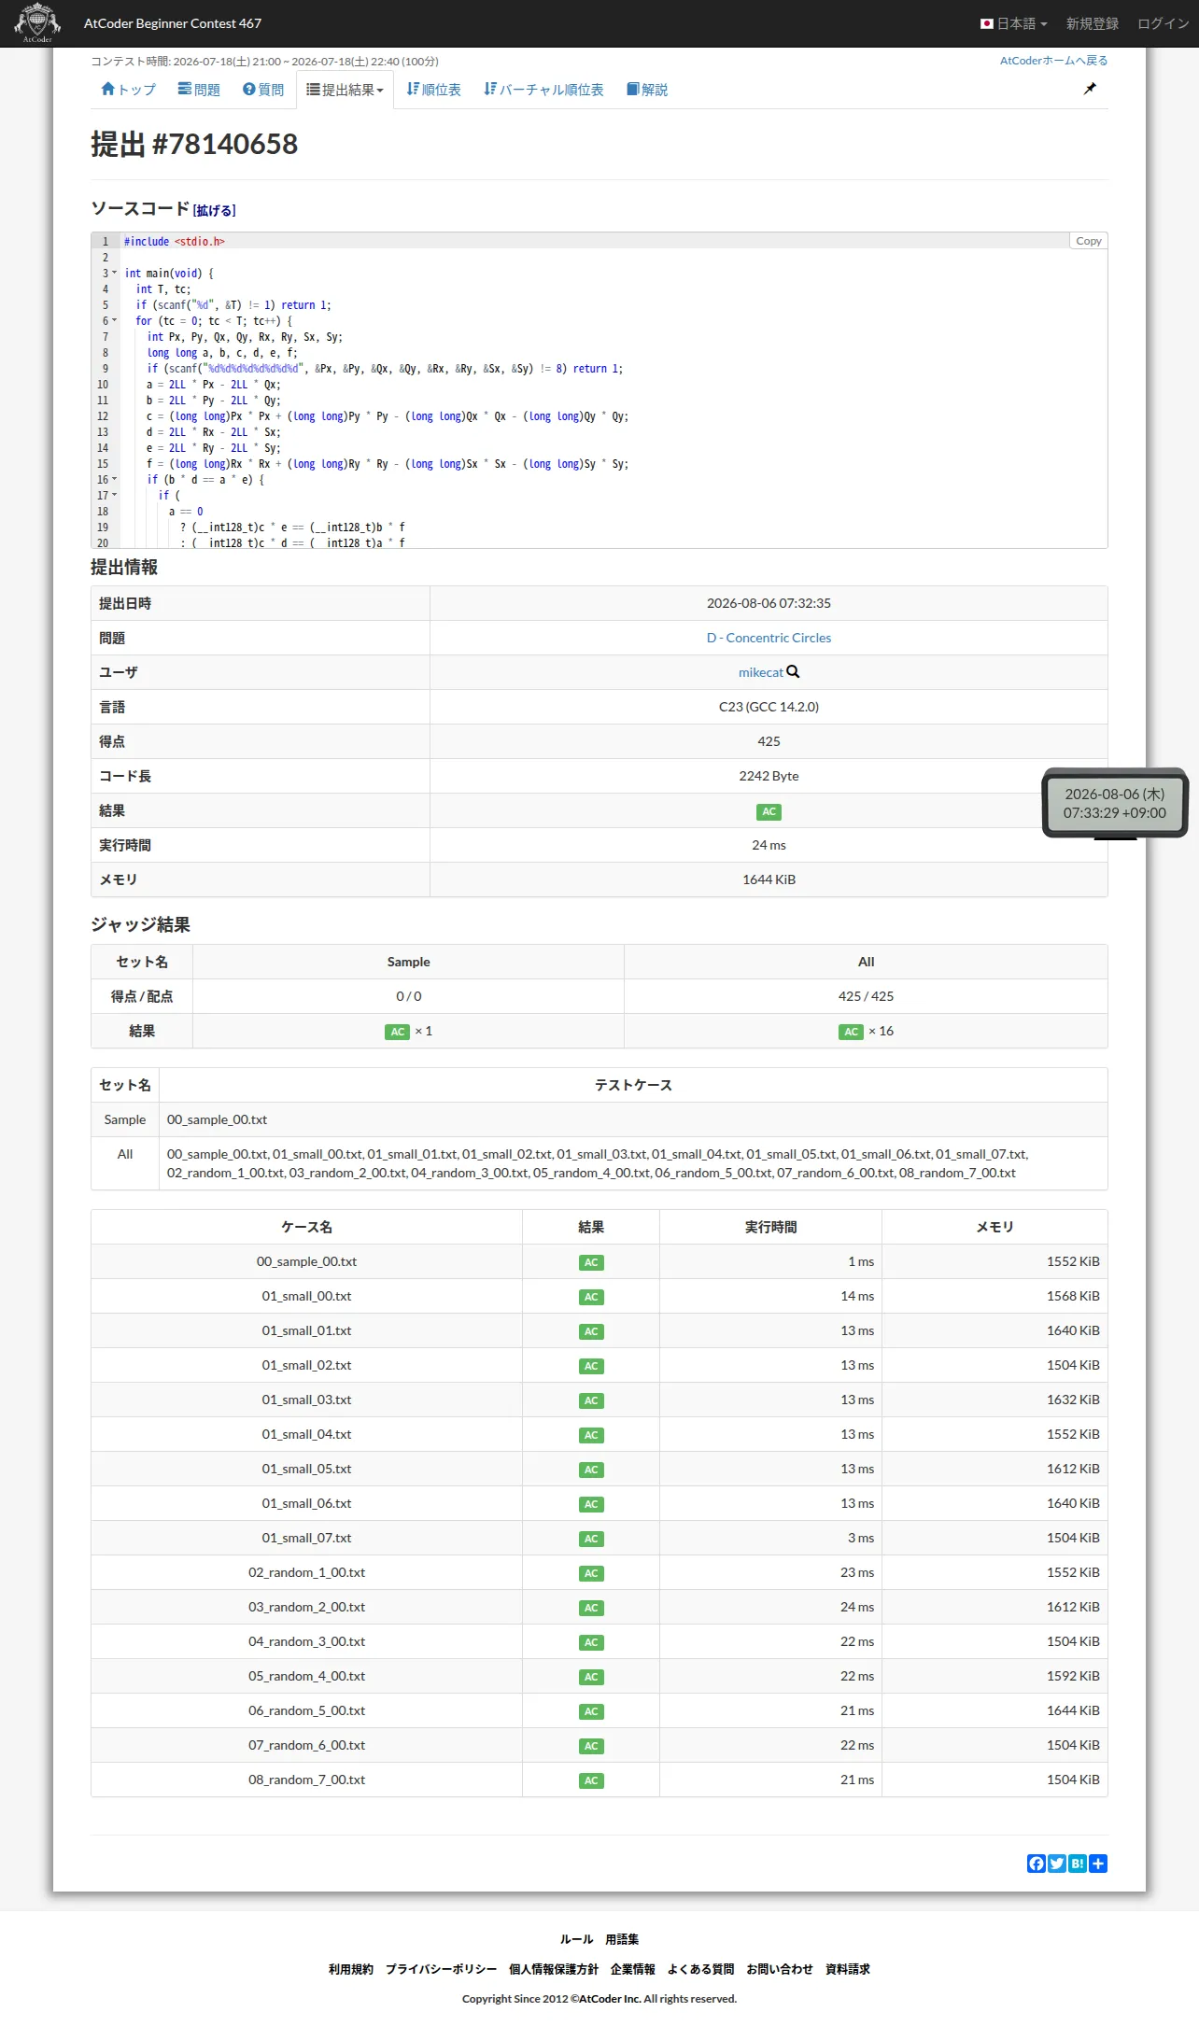The width and height of the screenshot is (1199, 2026).
Task: Click the memory value 1644 KiB in 提出情報
Action: coord(769,879)
